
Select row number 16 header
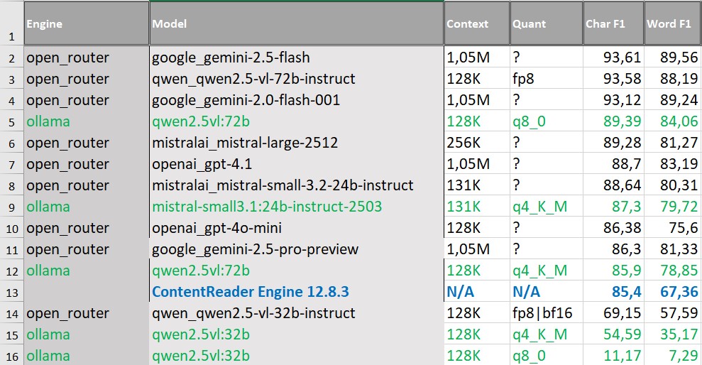(x=11, y=356)
